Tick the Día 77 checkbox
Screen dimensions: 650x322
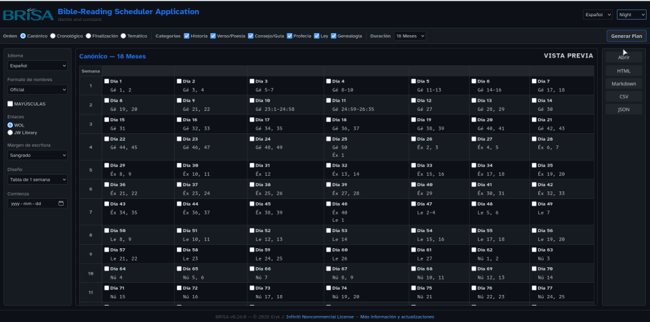point(534,287)
